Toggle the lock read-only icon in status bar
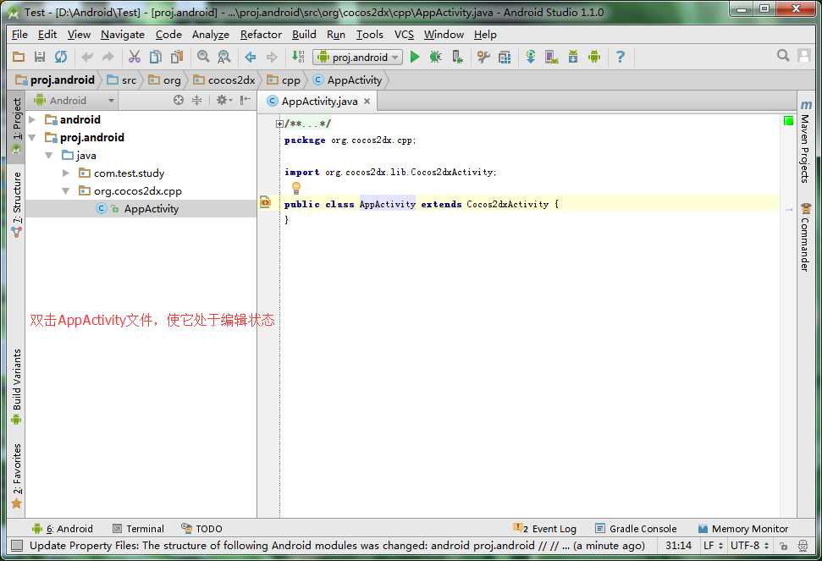The height and width of the screenshot is (561, 822). coord(783,546)
